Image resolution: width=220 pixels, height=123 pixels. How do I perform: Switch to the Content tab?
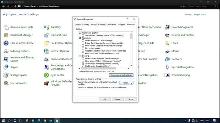pyautogui.click(x=101, y=25)
